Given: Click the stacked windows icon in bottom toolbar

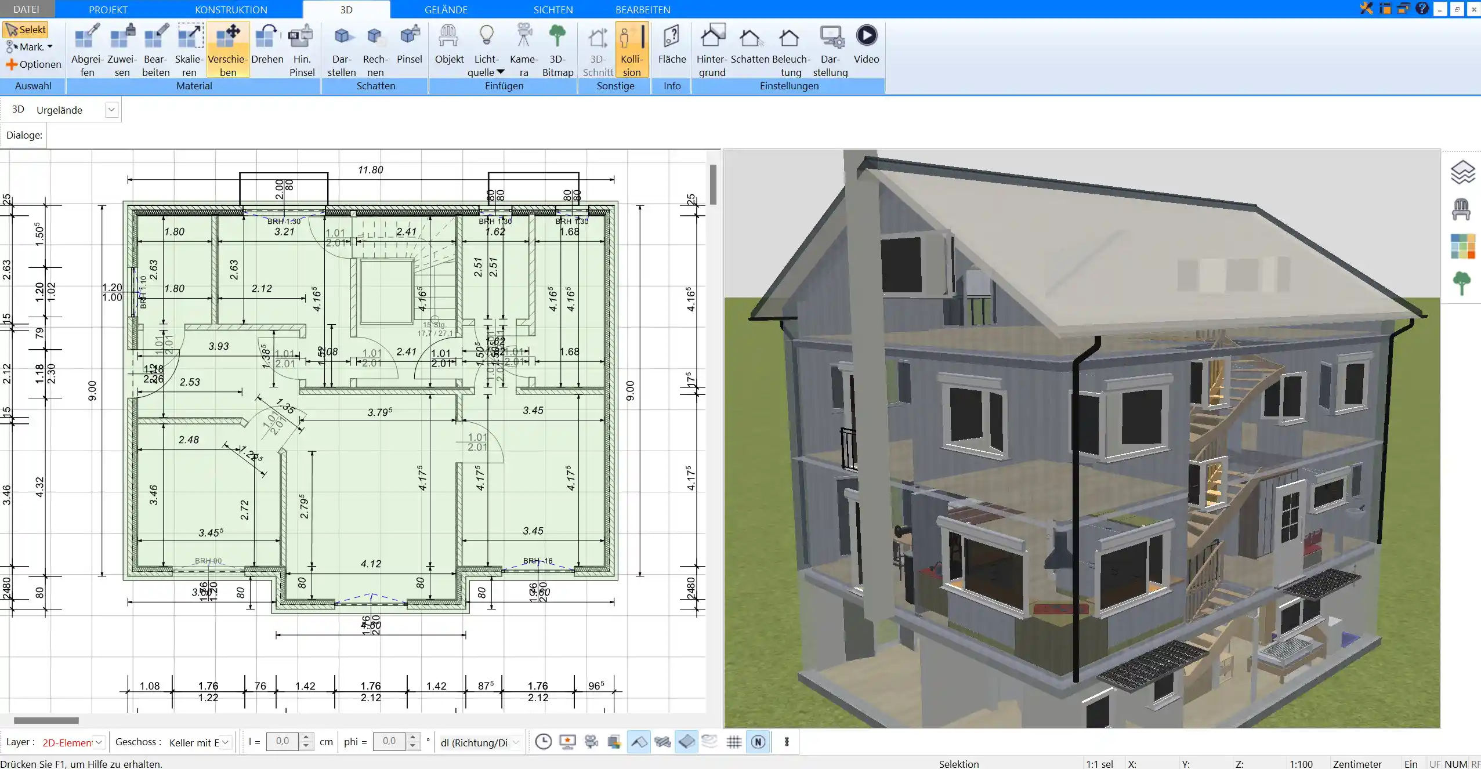Looking at the screenshot, I should click(x=614, y=742).
